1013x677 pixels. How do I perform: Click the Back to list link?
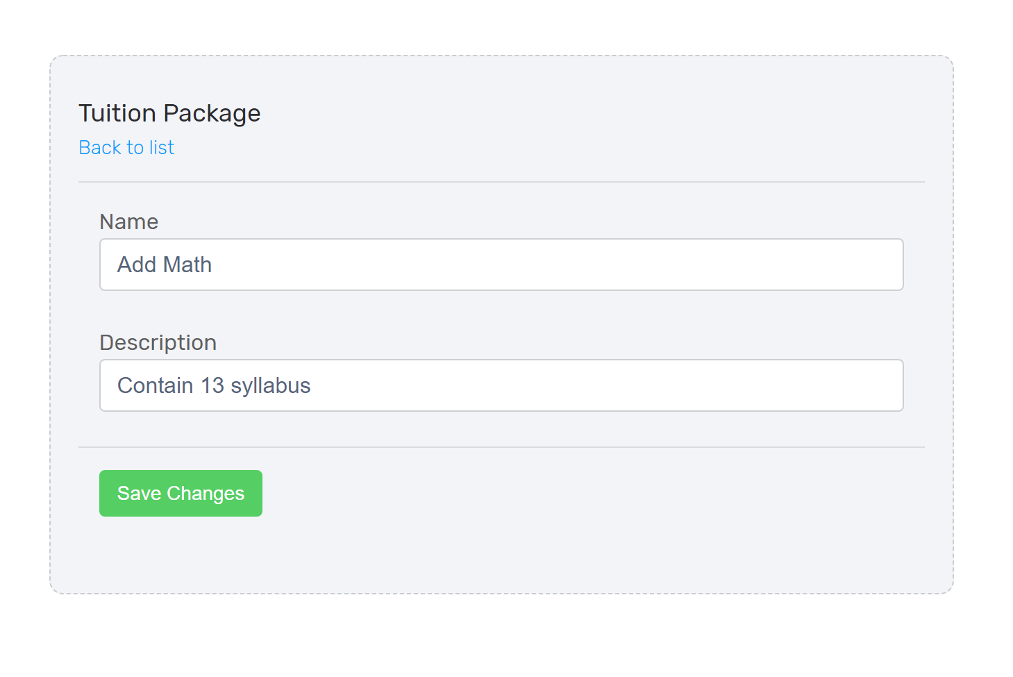pos(126,147)
